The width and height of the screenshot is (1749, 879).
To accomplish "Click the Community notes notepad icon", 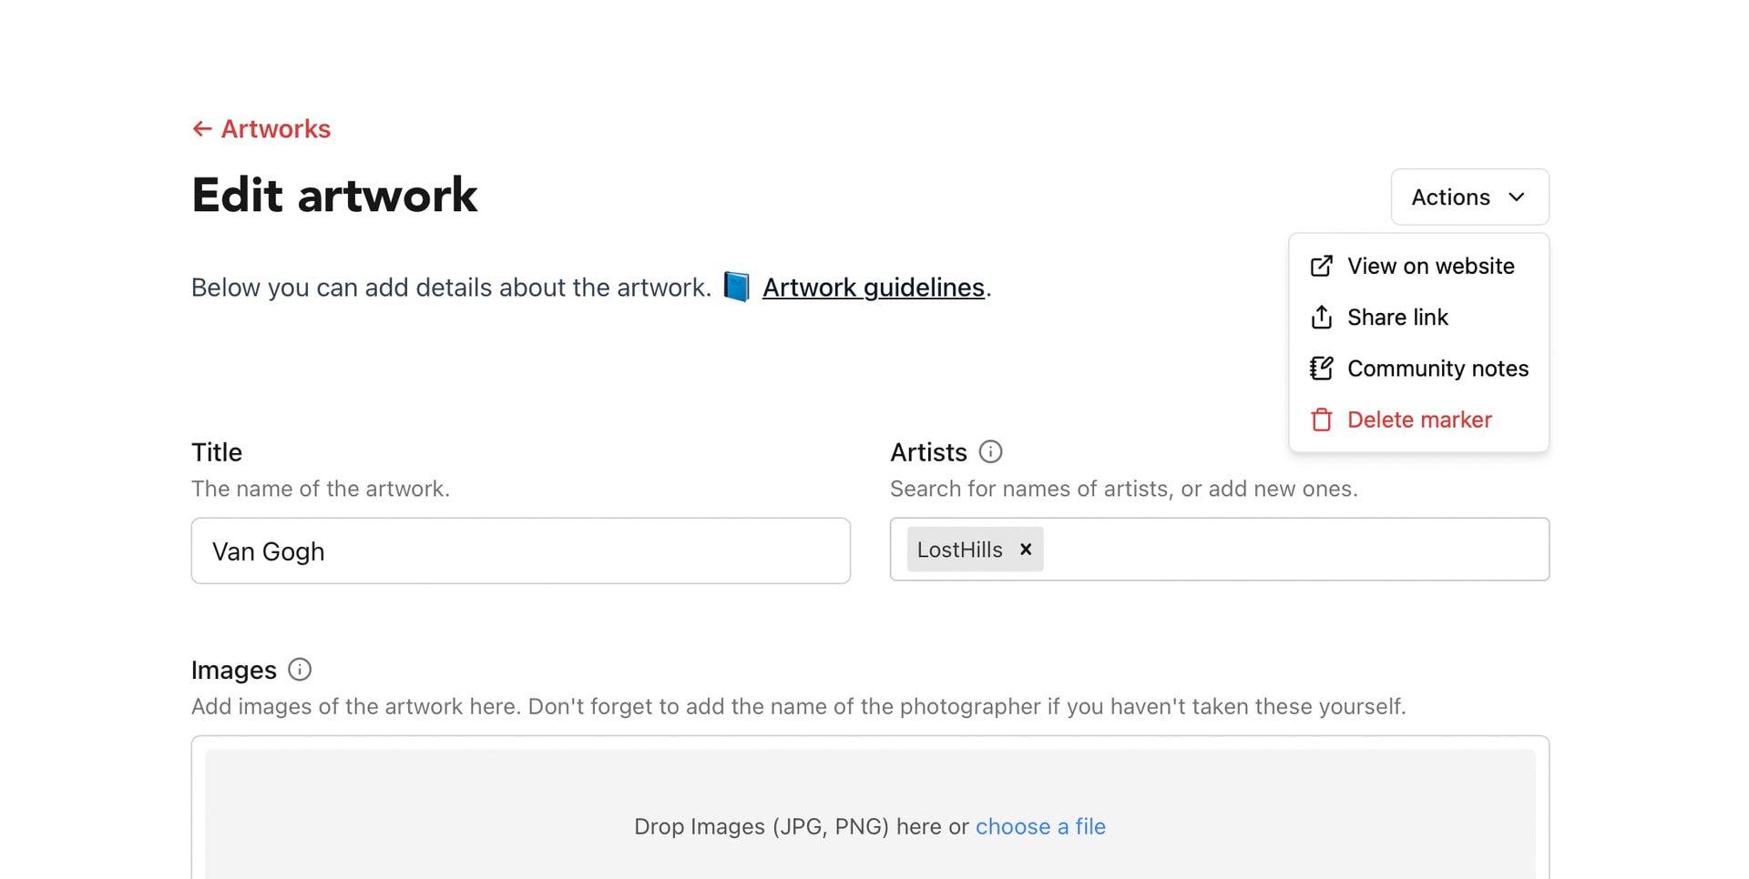I will [x=1321, y=369].
